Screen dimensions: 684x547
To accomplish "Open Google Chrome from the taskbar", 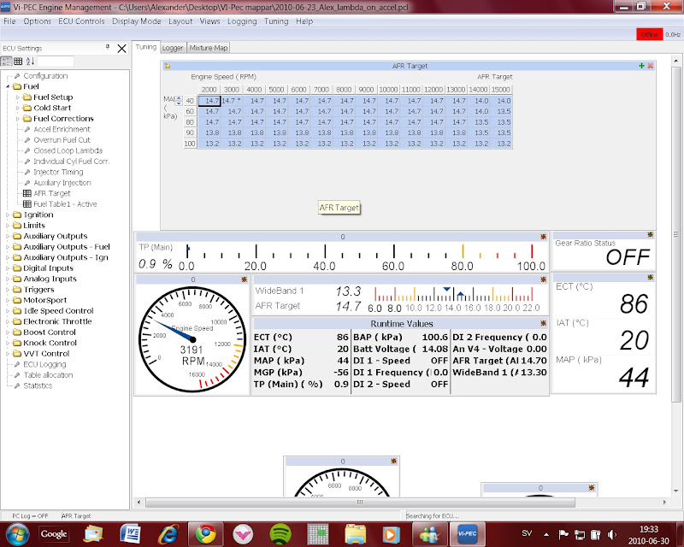I will (x=205, y=534).
